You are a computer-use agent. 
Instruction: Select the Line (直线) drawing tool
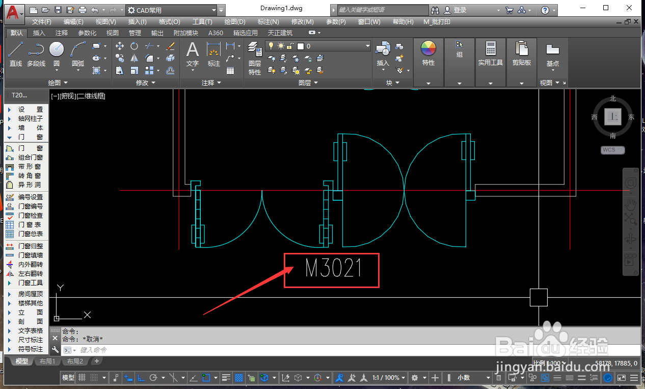tap(16, 55)
